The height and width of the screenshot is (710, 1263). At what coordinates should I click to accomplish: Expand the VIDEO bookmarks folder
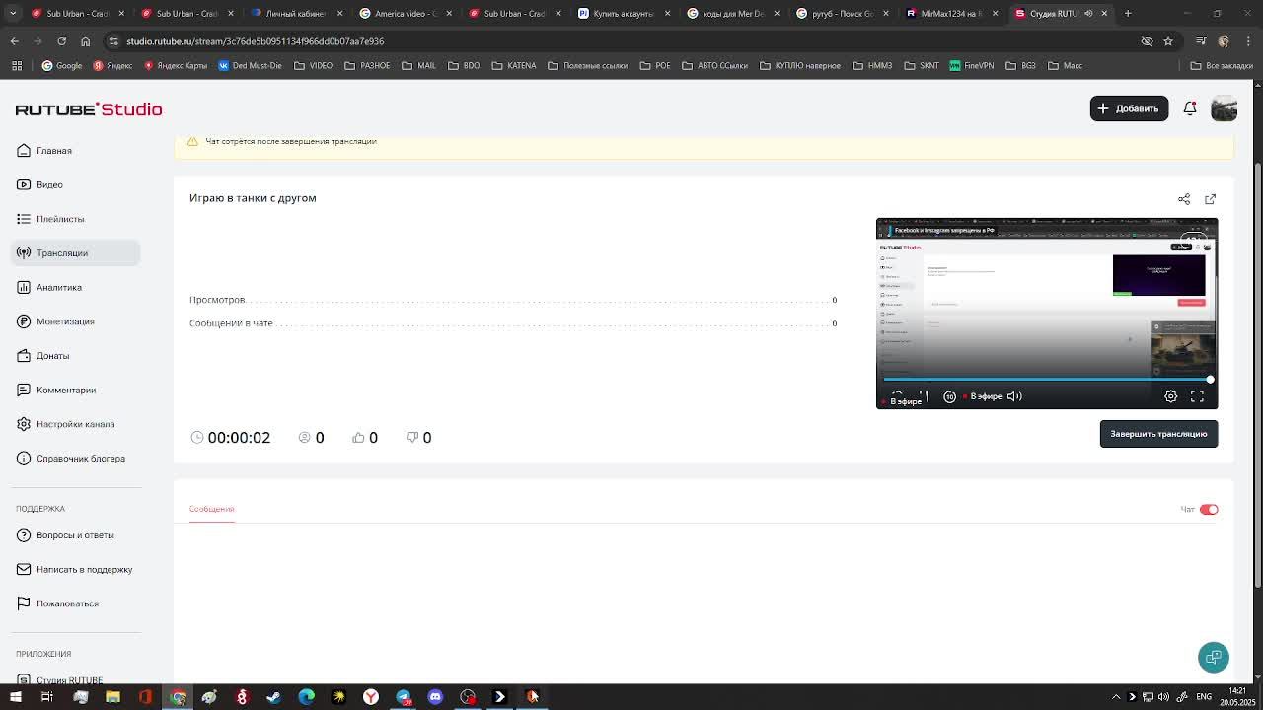[313, 66]
